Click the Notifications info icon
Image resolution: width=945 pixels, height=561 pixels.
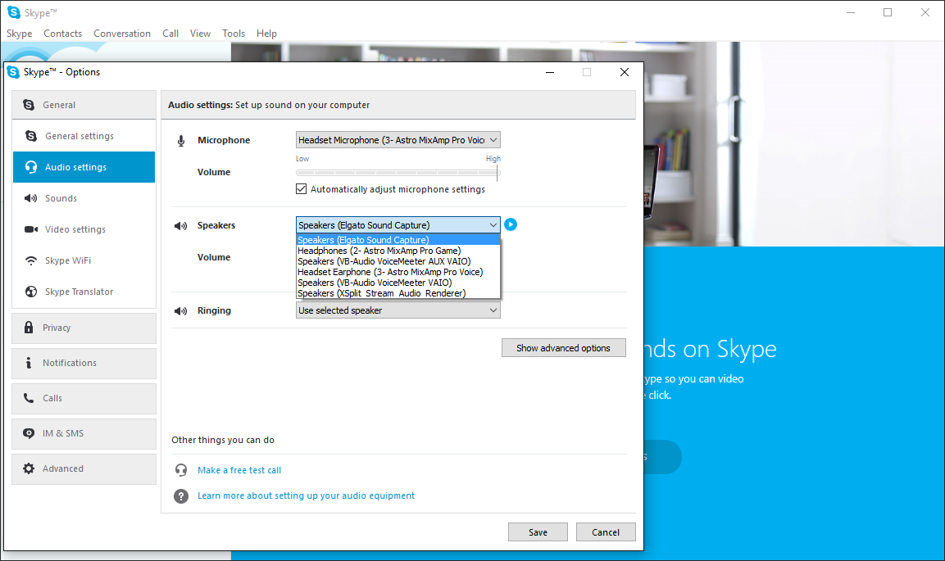pyautogui.click(x=29, y=363)
